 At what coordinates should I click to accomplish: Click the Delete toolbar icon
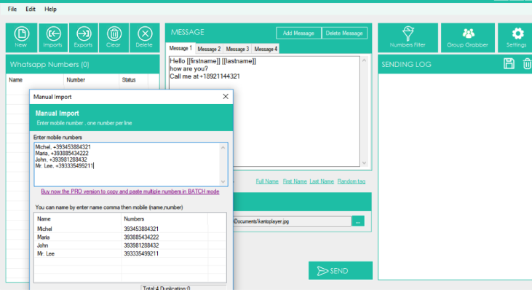coord(144,36)
